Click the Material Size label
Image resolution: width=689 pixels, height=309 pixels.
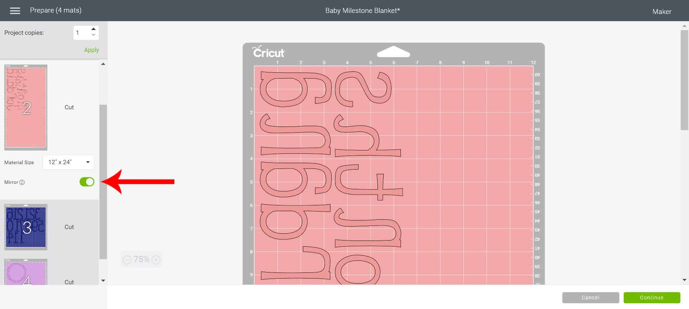pyautogui.click(x=19, y=162)
